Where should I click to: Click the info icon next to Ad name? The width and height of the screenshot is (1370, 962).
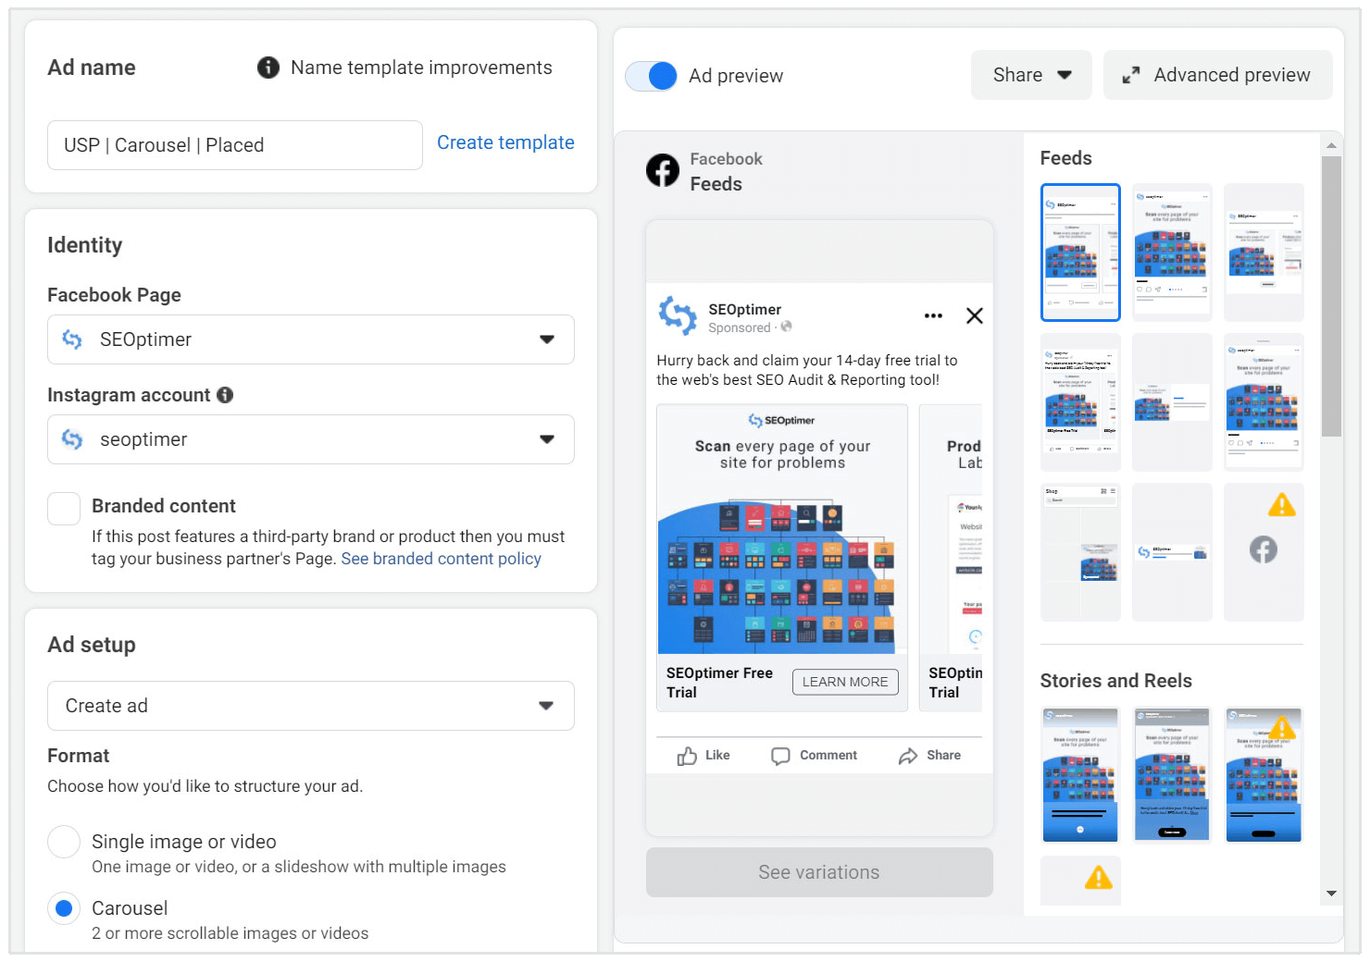coord(268,67)
